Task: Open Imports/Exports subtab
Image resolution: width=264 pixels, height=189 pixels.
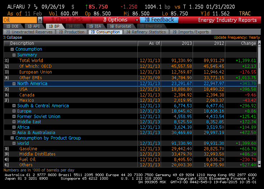Action: pyautogui.click(x=190, y=32)
